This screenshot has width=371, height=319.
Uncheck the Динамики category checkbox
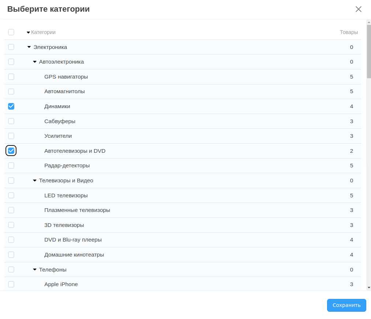click(11, 106)
